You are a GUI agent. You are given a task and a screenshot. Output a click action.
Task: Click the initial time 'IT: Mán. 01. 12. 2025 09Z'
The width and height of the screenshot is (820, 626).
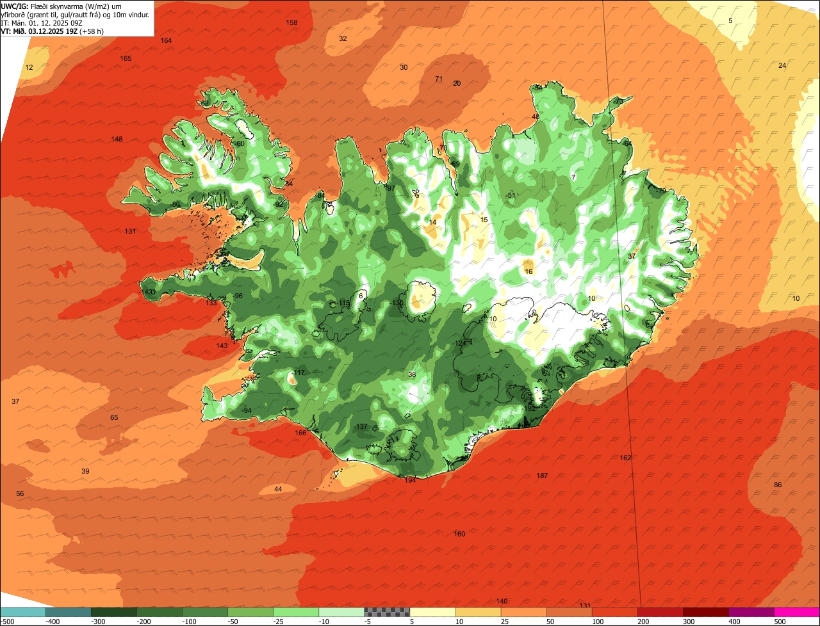tap(42, 22)
